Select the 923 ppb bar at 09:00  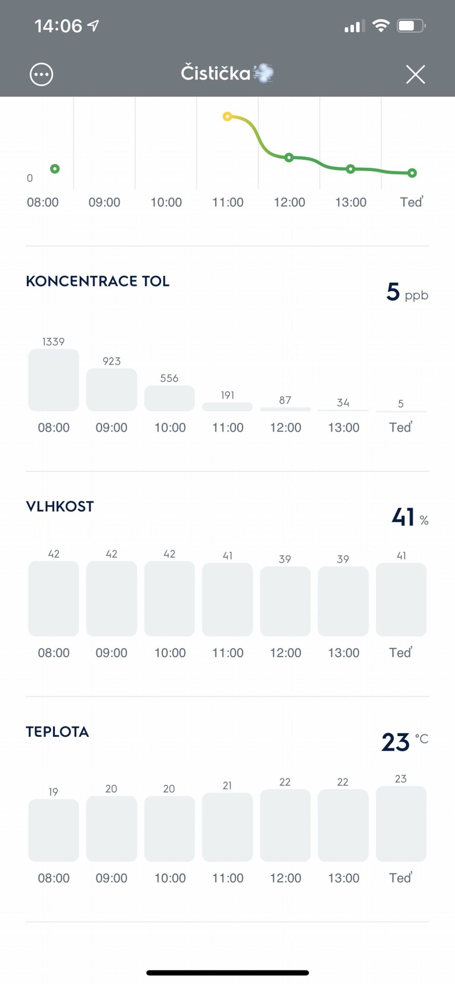pyautogui.click(x=112, y=390)
